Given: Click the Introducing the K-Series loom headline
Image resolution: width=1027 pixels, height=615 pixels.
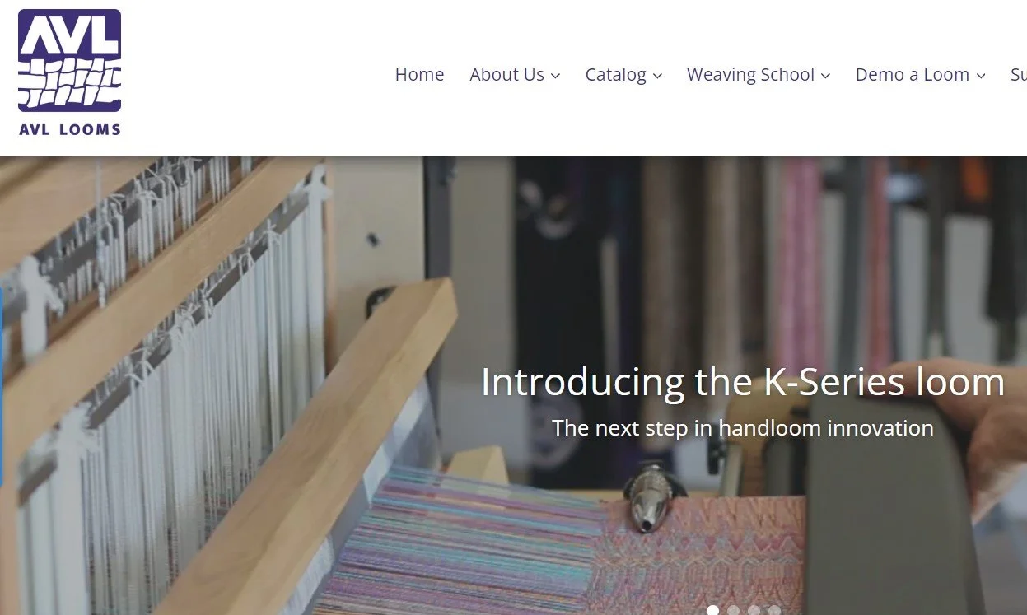Looking at the screenshot, I should pos(743,382).
